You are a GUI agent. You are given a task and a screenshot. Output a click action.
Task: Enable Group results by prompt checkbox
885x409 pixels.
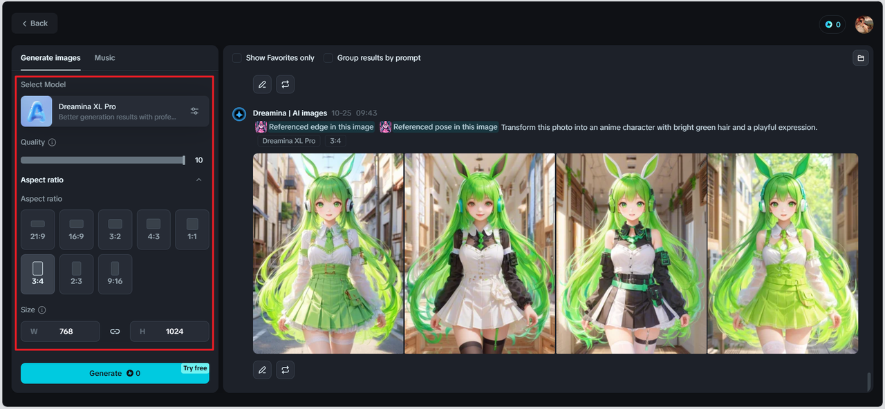tap(328, 58)
